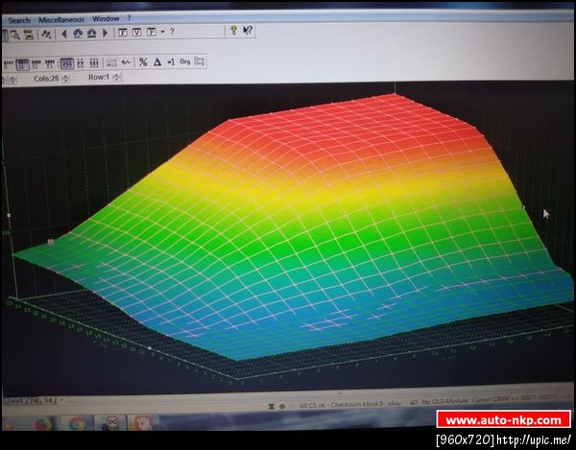Screen dimensions: 576x450
Task: Click the yellow lightbulb help icon
Action: pos(233,31)
